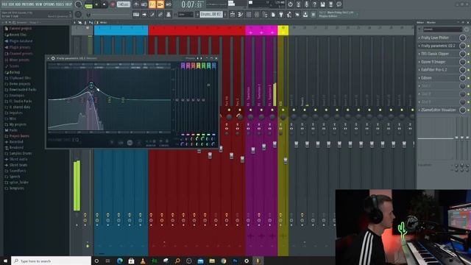This screenshot has width=471, height=265.
Task: Expand the Fruity Love Philter slot menu arrow
Action: 419,38
